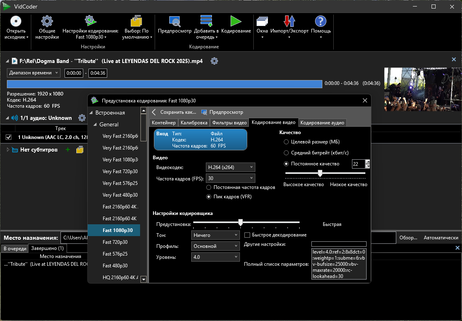Open source via the disc icon
Viewport: 462px width, 321px height.
(x=16, y=22)
